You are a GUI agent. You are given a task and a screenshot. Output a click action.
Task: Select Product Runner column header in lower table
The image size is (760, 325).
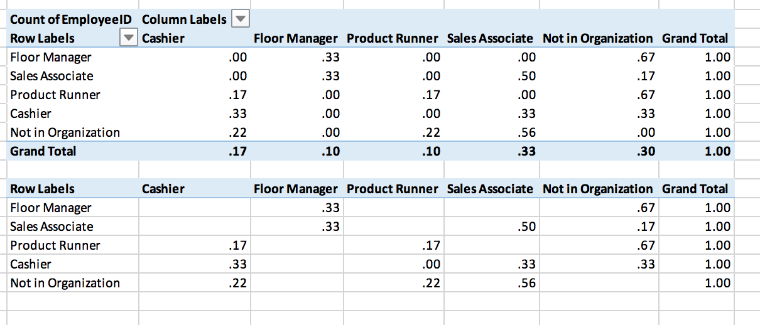coord(392,189)
